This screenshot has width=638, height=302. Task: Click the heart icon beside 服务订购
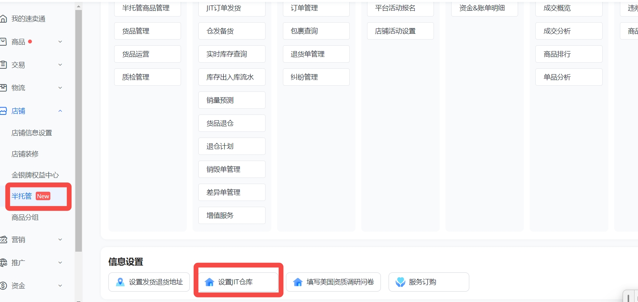pos(400,282)
